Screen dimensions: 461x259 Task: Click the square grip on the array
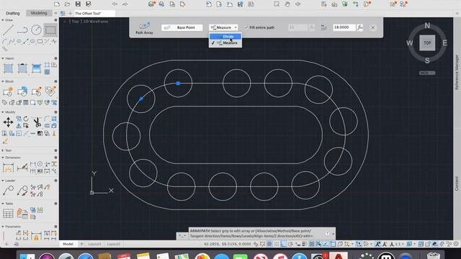178,83
